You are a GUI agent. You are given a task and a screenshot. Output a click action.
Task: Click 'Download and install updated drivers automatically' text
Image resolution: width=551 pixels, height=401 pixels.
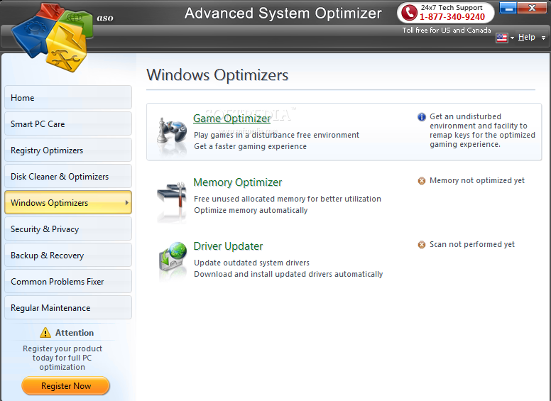click(288, 274)
